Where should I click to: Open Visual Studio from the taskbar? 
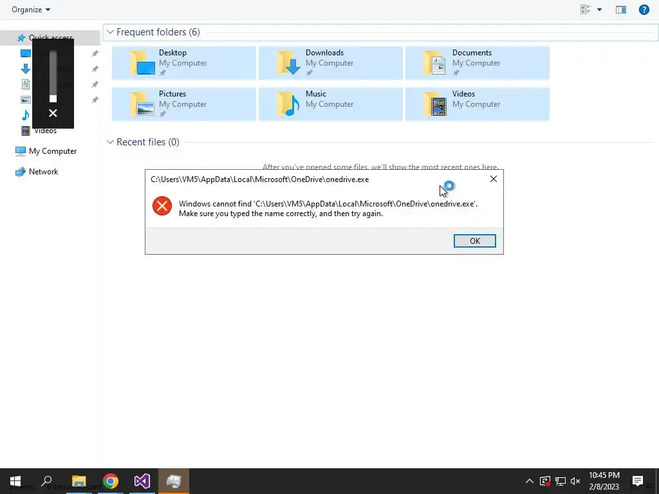[142, 481]
